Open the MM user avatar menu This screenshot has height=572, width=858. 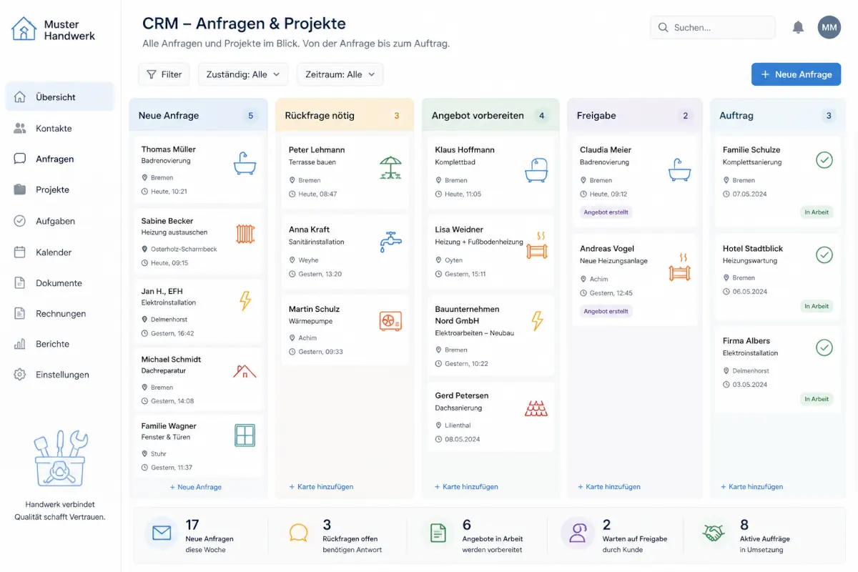(829, 27)
